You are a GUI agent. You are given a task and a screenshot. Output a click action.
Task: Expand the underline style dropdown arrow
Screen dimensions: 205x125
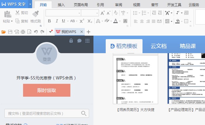point(68,21)
